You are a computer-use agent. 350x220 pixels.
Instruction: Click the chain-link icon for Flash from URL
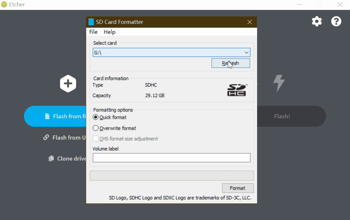pyautogui.click(x=46, y=137)
